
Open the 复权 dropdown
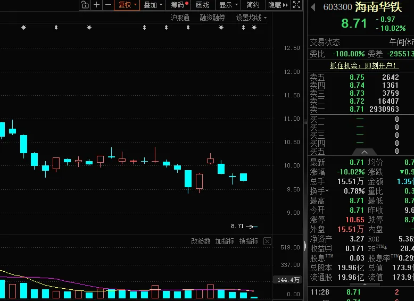[x=127, y=5]
